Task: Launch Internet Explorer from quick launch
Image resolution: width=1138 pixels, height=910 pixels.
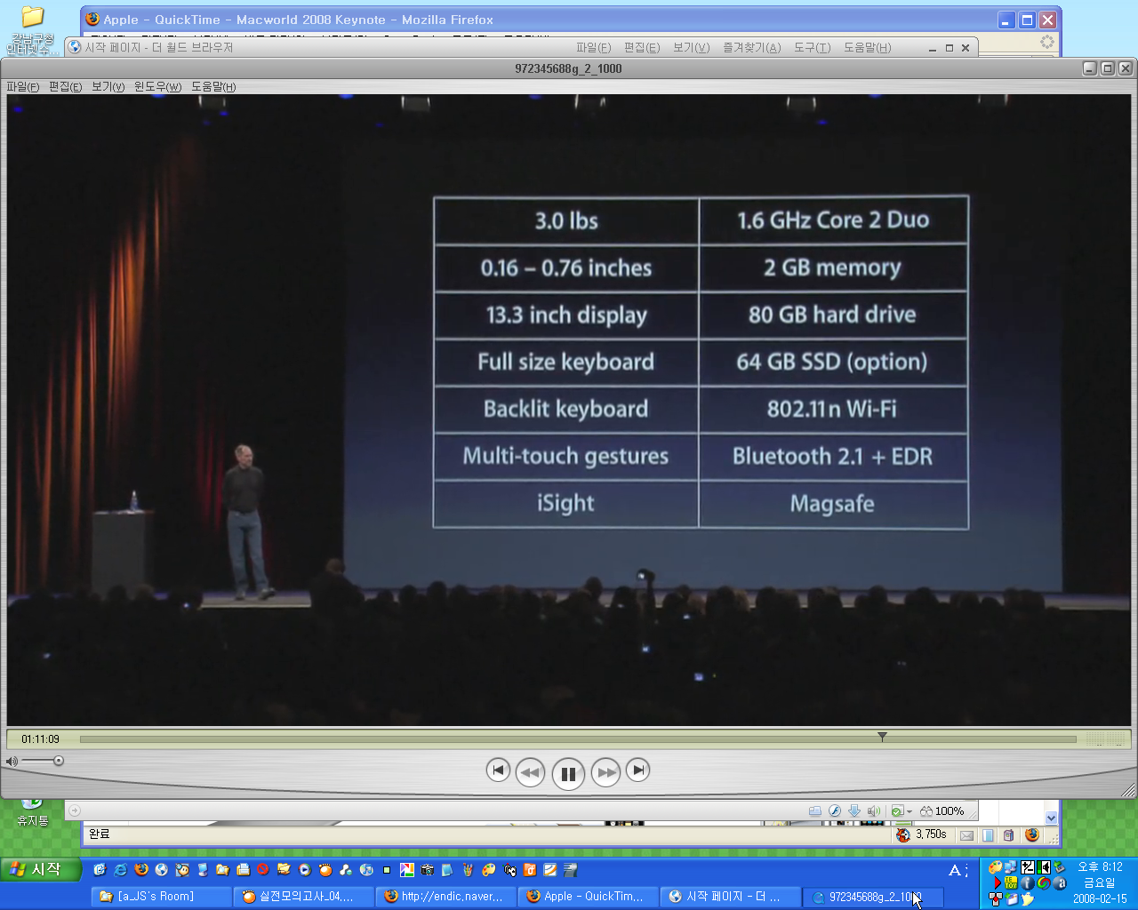Action: [120, 870]
